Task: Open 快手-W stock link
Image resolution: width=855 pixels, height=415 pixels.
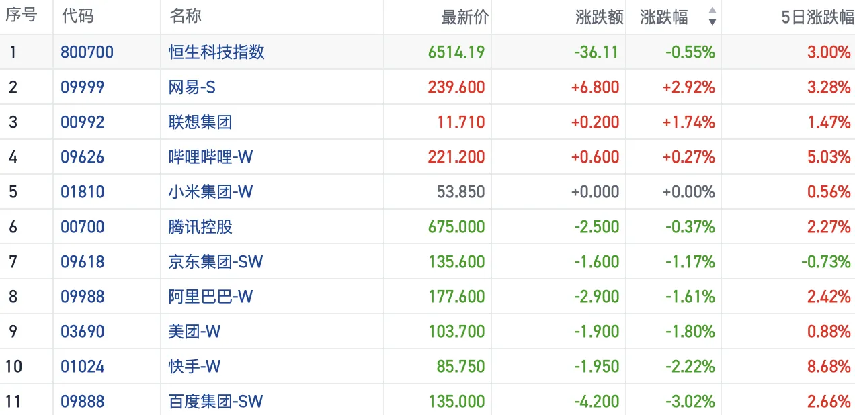Action: [x=195, y=367]
